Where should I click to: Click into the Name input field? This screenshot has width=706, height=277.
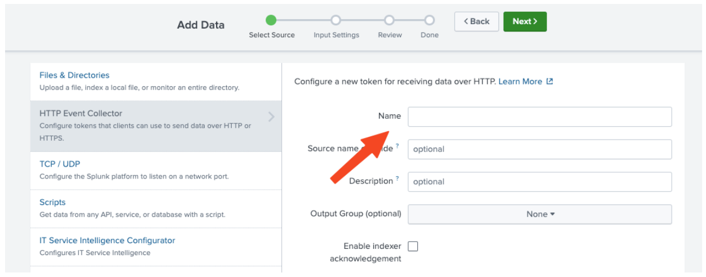[x=540, y=117]
